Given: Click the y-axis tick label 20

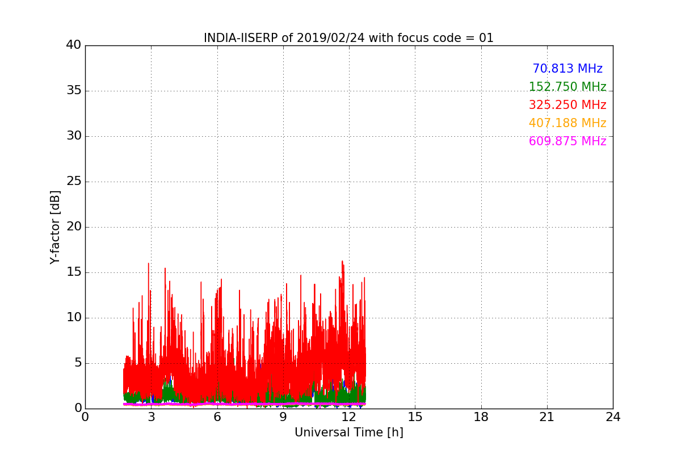Looking at the screenshot, I should (74, 226).
